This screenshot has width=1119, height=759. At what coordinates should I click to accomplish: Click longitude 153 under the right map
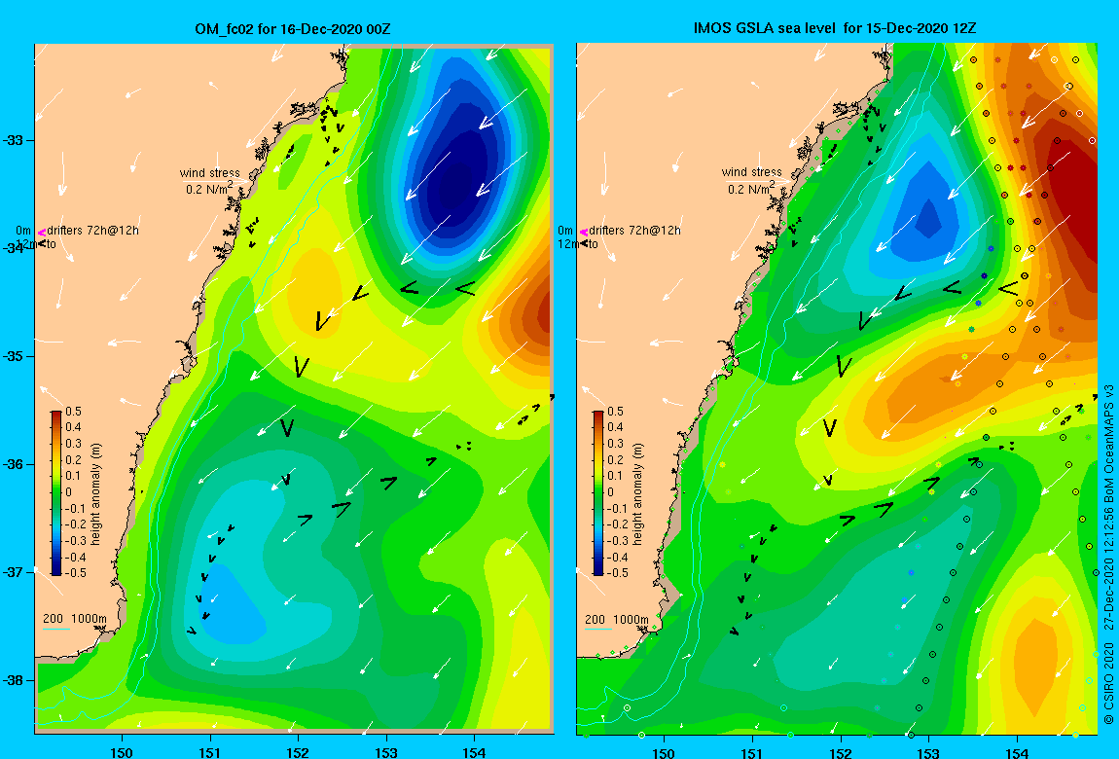pos(928,752)
